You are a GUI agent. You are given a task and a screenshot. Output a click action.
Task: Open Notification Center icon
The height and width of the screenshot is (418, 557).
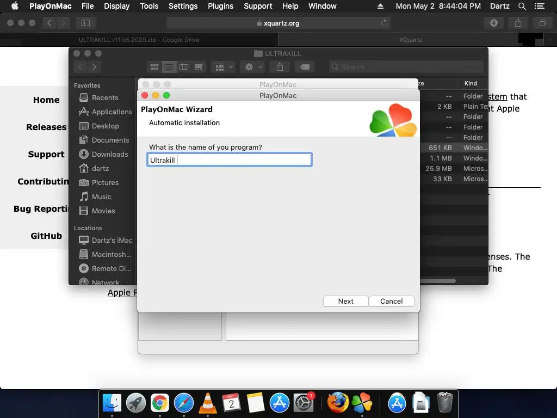[x=539, y=6]
